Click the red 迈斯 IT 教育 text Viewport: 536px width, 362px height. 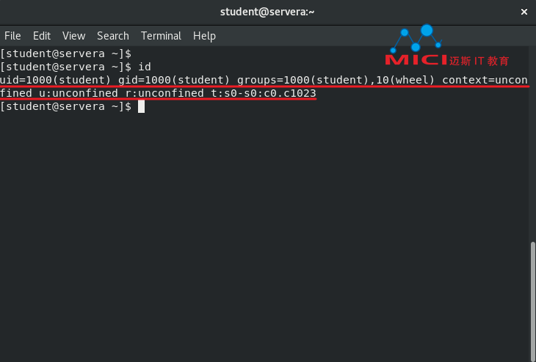tap(479, 61)
